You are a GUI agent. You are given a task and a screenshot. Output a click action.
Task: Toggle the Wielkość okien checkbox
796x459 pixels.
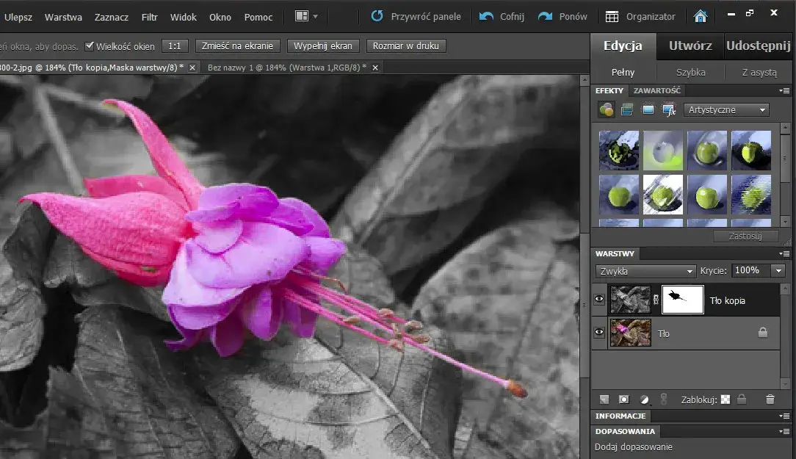click(x=89, y=45)
